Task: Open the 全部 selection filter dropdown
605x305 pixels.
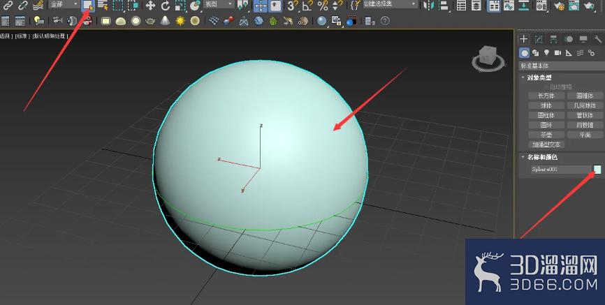Action: pyautogui.click(x=64, y=4)
